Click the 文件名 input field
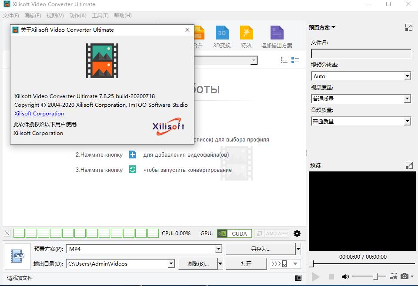418x286 pixels. [361, 53]
